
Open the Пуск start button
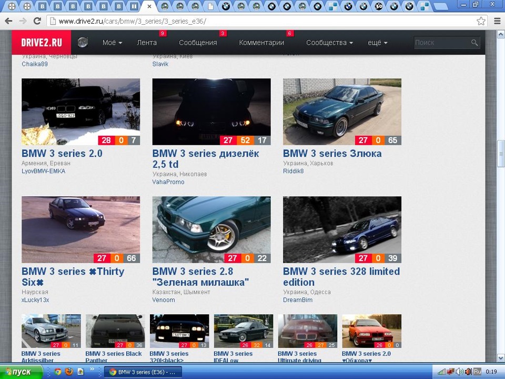coord(21,372)
